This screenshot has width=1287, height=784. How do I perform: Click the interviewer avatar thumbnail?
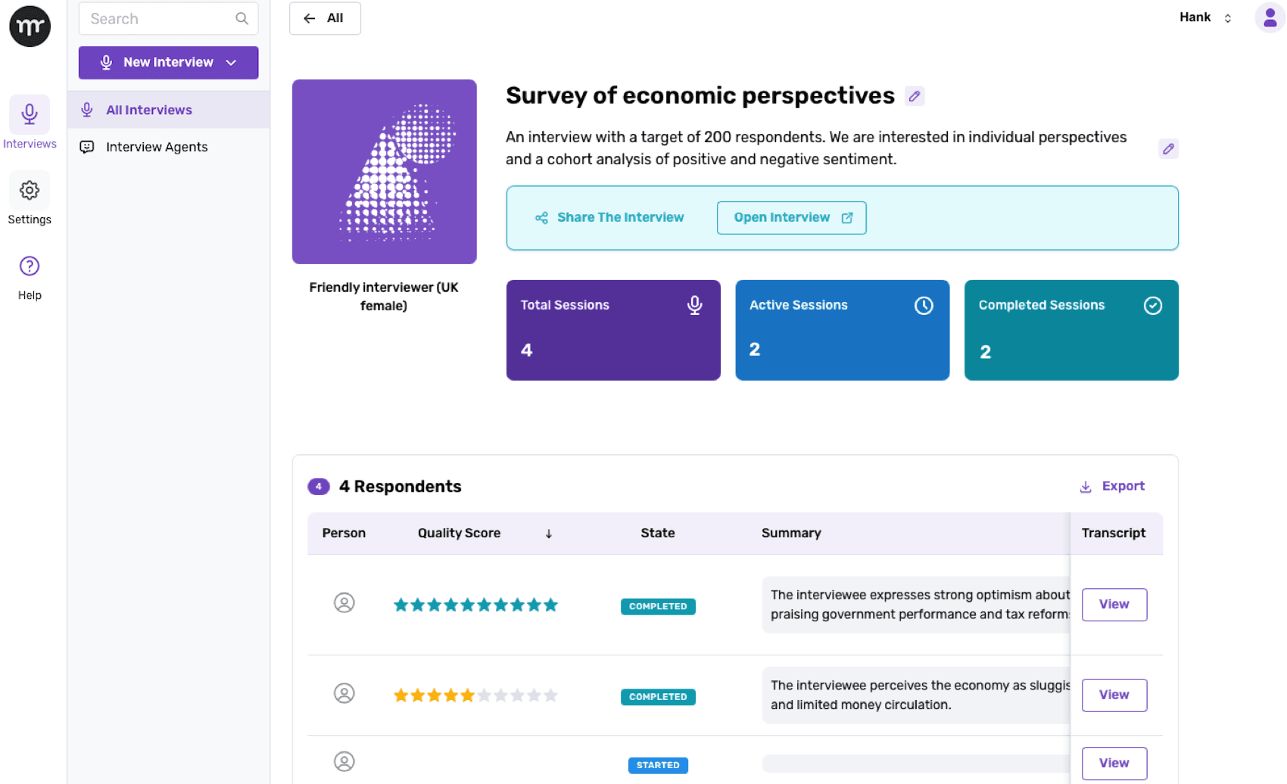[385, 172]
